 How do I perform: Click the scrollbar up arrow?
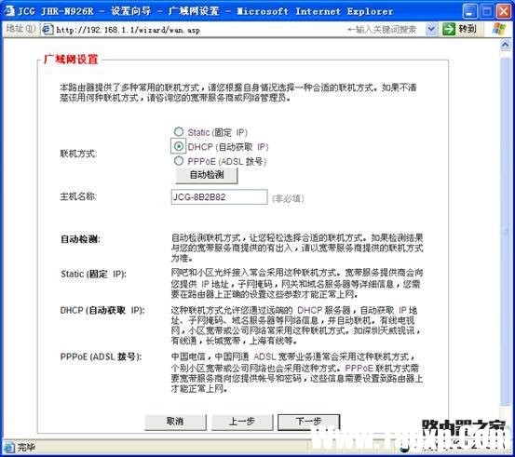(x=505, y=44)
